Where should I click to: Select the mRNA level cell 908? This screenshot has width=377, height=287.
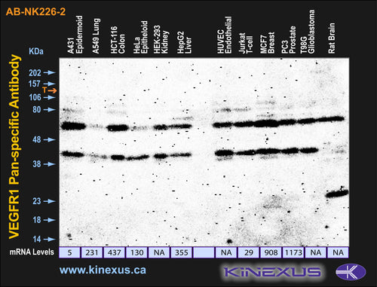pyautogui.click(x=271, y=252)
